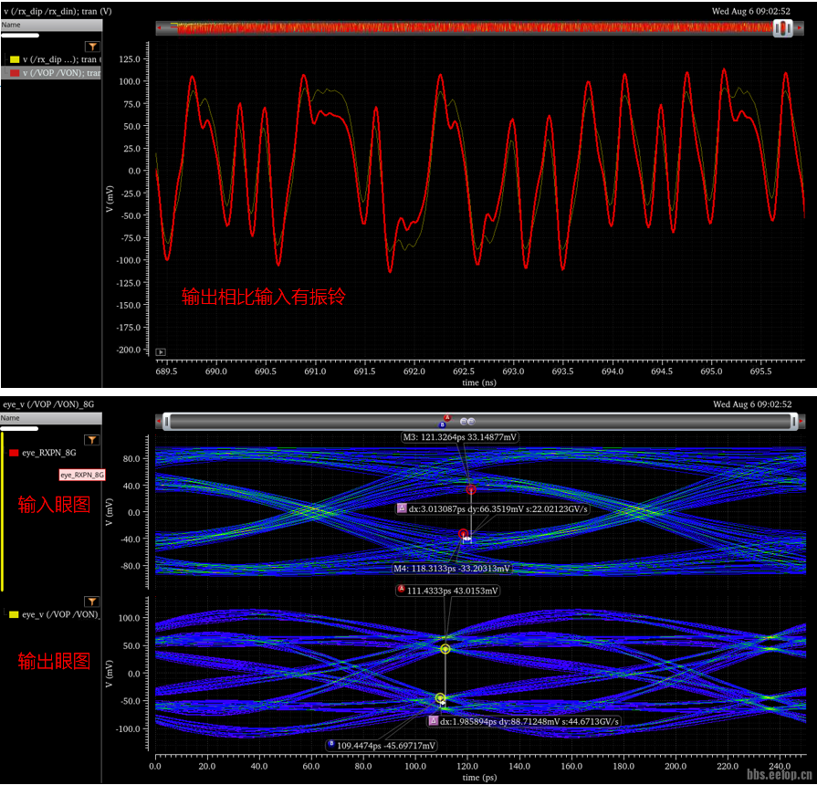
Task: Click the V (mV) y-axis label of the transient plot
Action: 110,198
